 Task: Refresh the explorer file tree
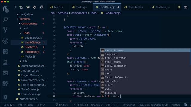pyautogui.click(x=35, y=7)
